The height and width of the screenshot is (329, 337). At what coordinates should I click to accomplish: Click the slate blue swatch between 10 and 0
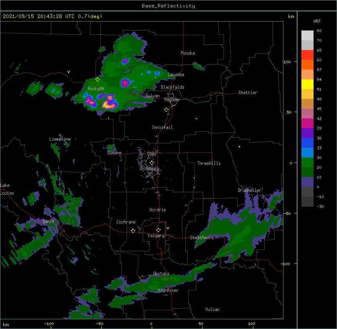(x=307, y=182)
